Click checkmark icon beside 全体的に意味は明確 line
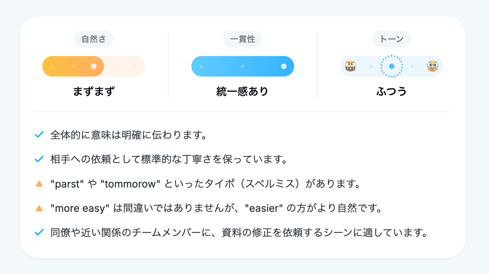Image resolution: width=489 pixels, height=274 pixels. pyautogui.click(x=39, y=135)
